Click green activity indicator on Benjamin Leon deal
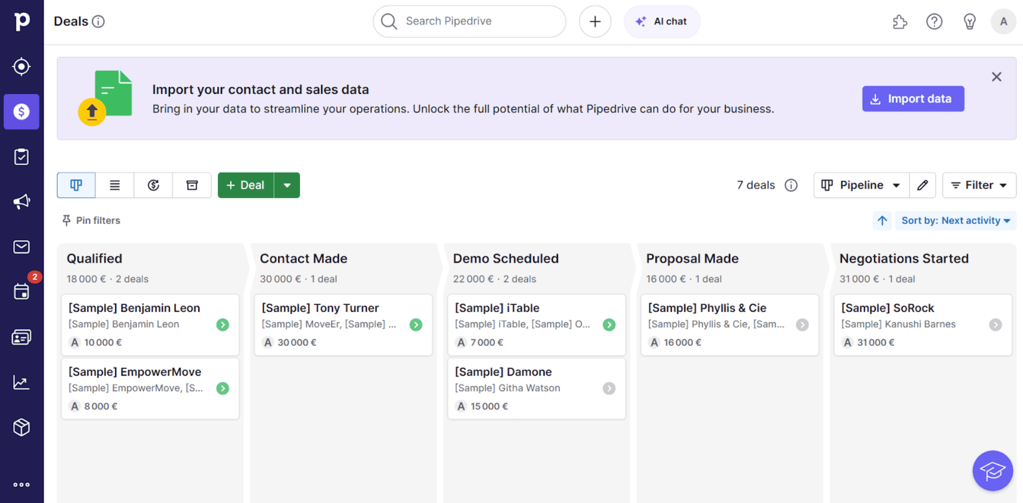The width and height of the screenshot is (1023, 503). [x=223, y=324]
